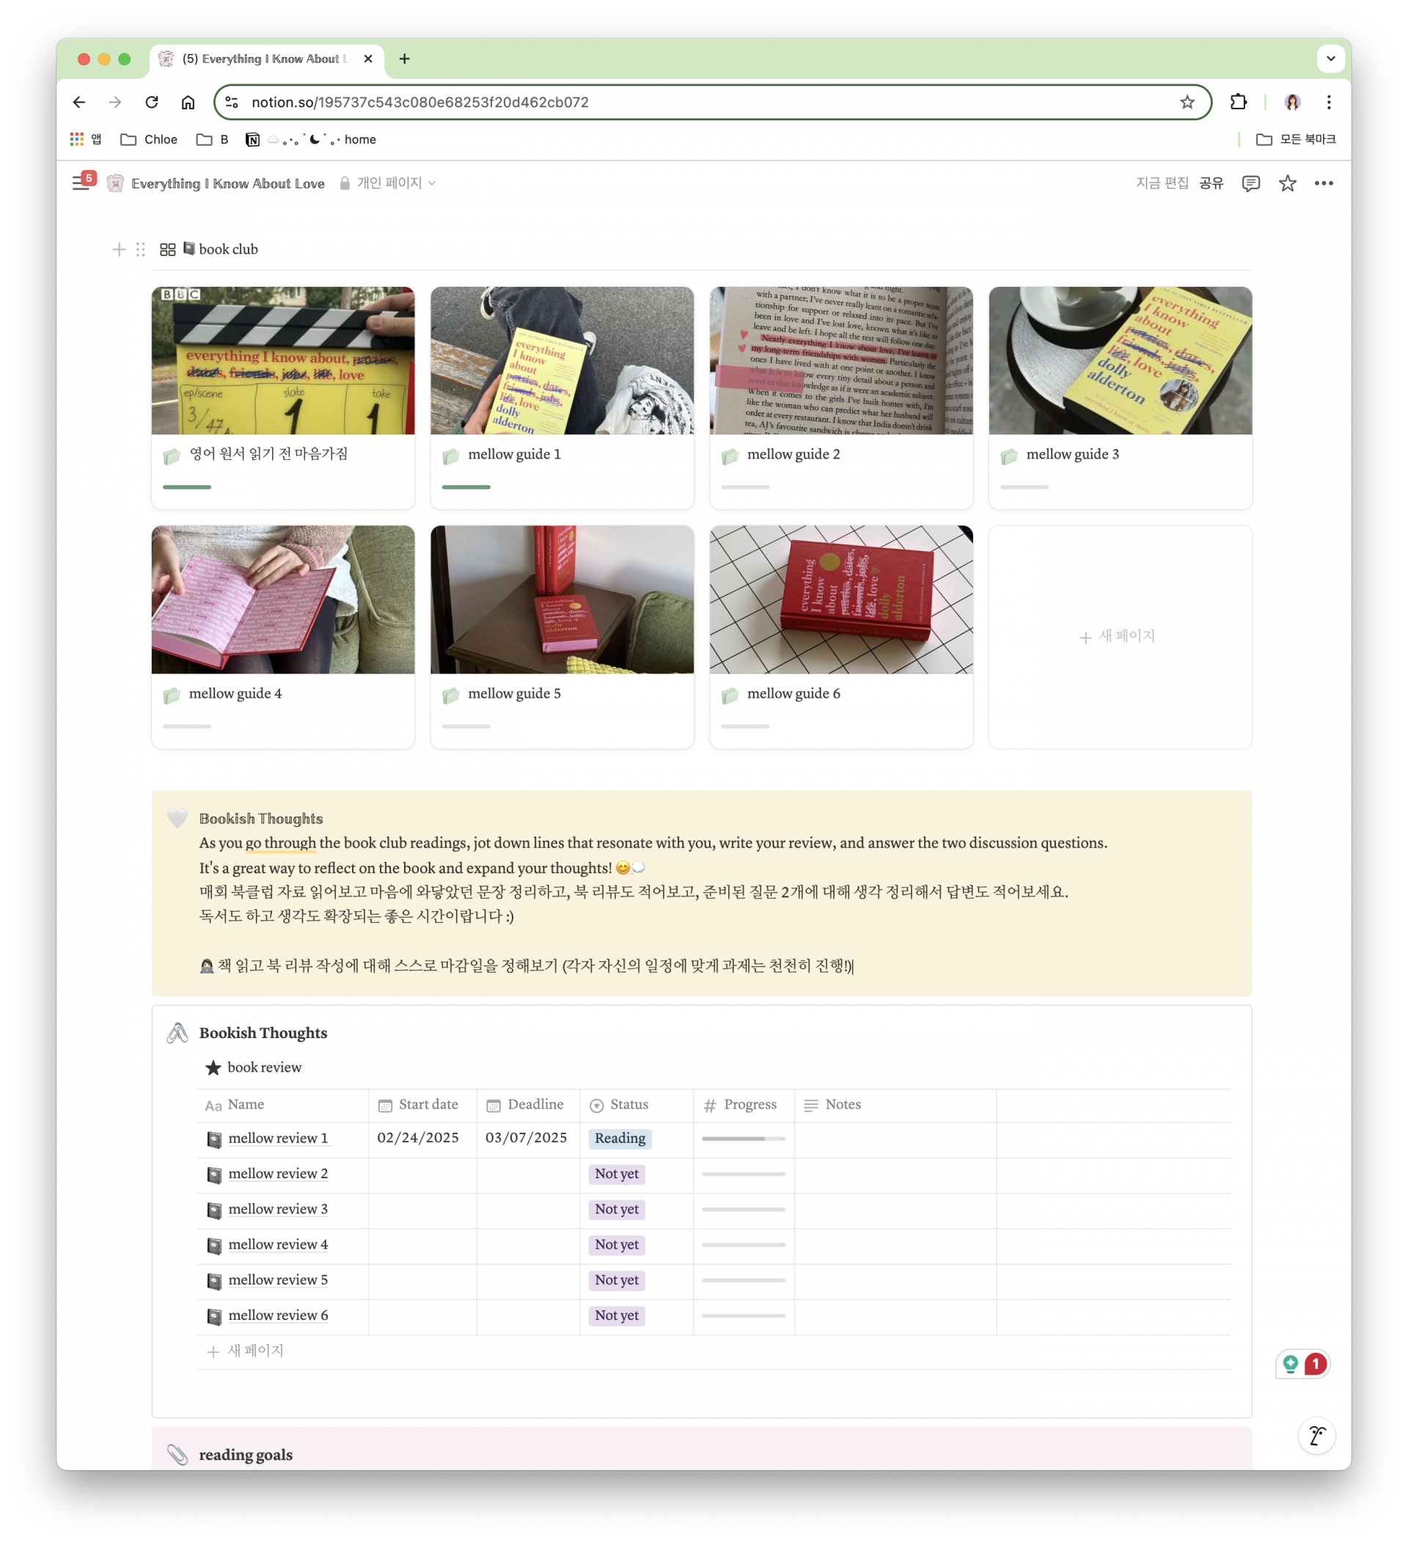Add a new page in book review table
The width and height of the screenshot is (1408, 1545).
point(246,1351)
